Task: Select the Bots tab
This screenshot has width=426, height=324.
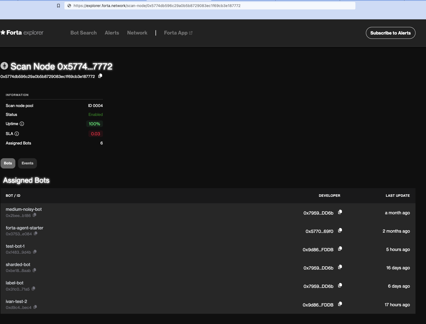Action: tap(8, 163)
